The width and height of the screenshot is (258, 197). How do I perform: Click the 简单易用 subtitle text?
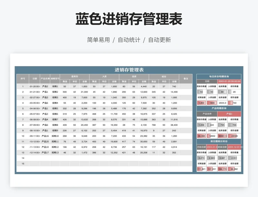click(98, 40)
